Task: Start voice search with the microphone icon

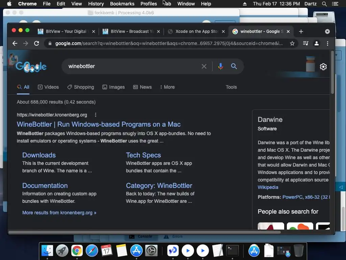Action: (220, 66)
